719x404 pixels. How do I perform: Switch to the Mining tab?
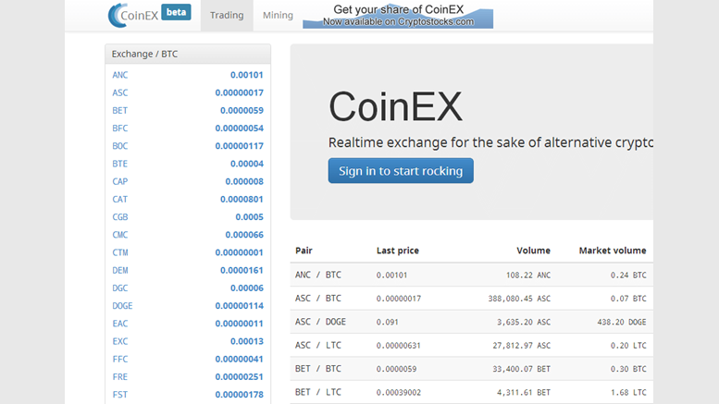tap(278, 16)
